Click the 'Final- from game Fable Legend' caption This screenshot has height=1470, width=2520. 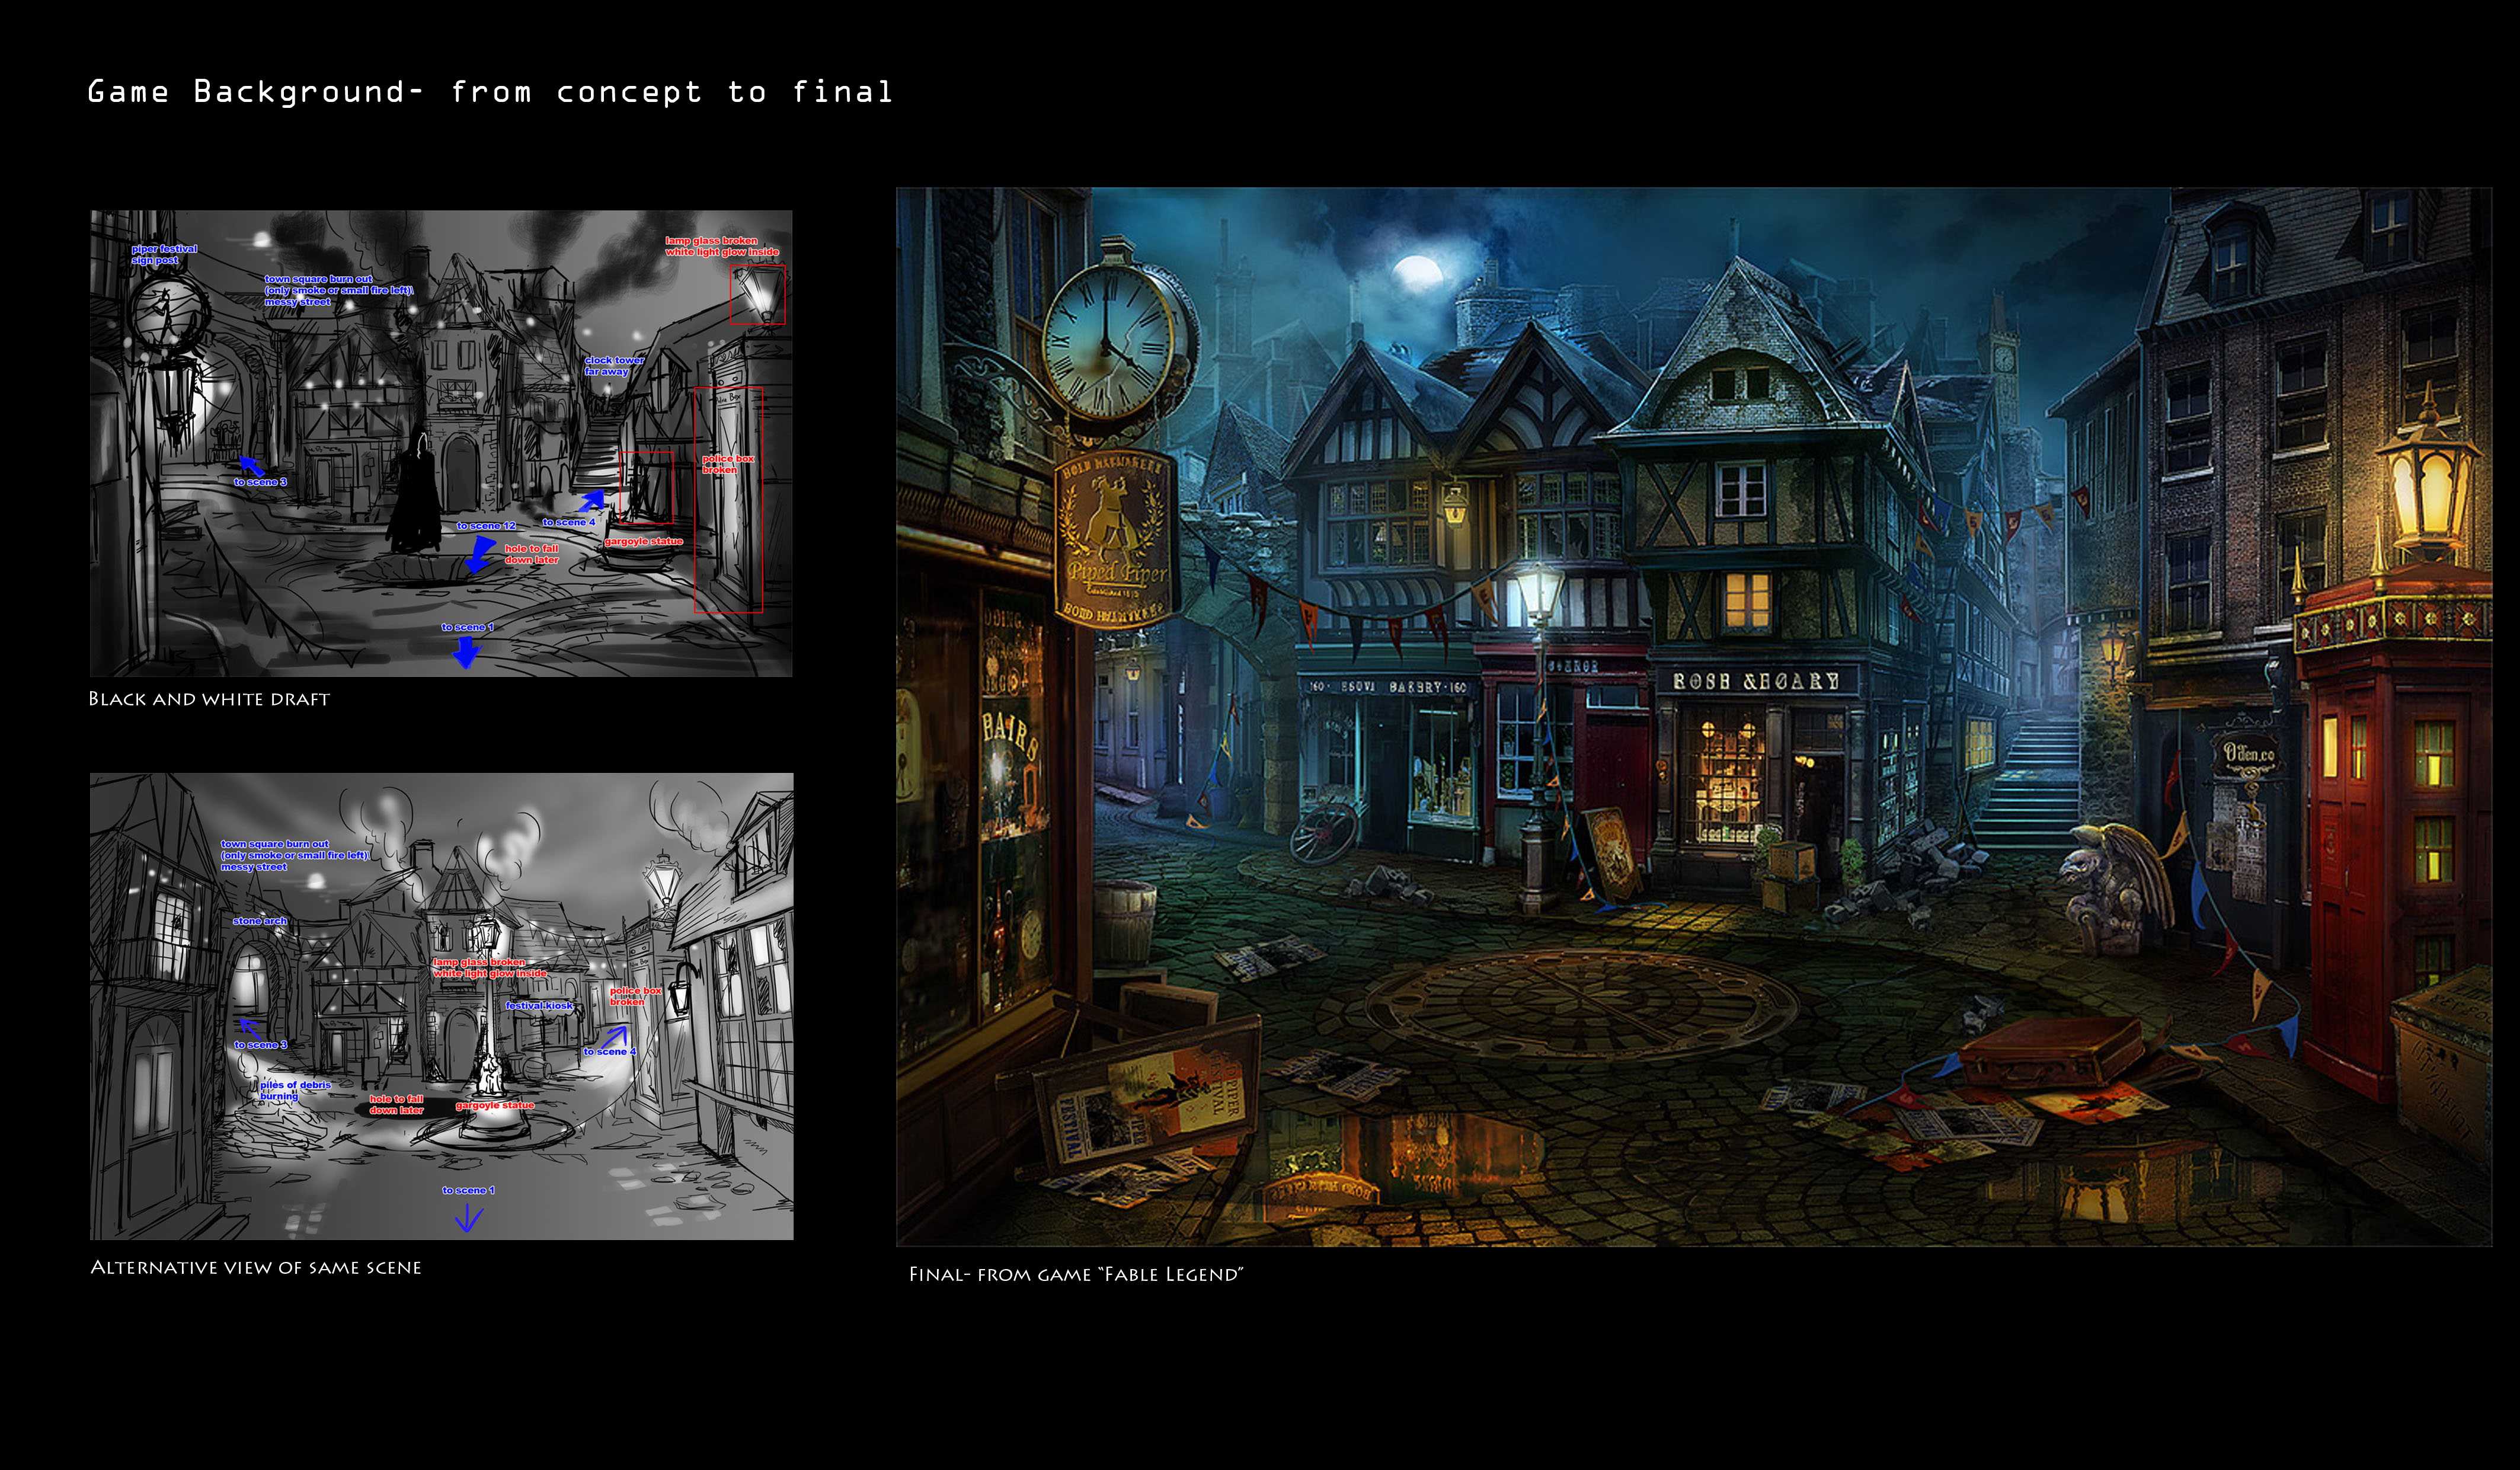click(x=1075, y=1274)
